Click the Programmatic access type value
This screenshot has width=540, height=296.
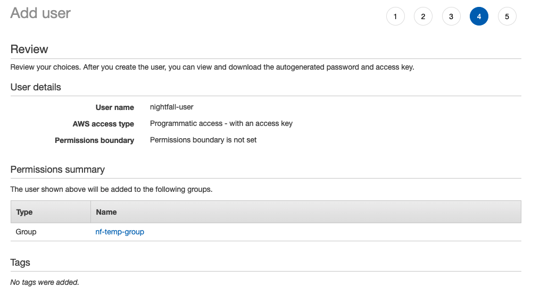click(221, 123)
